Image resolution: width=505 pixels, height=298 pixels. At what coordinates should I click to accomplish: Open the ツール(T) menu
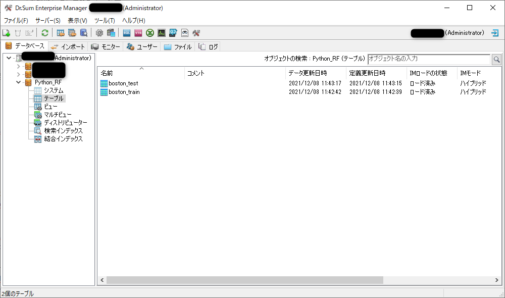click(105, 21)
